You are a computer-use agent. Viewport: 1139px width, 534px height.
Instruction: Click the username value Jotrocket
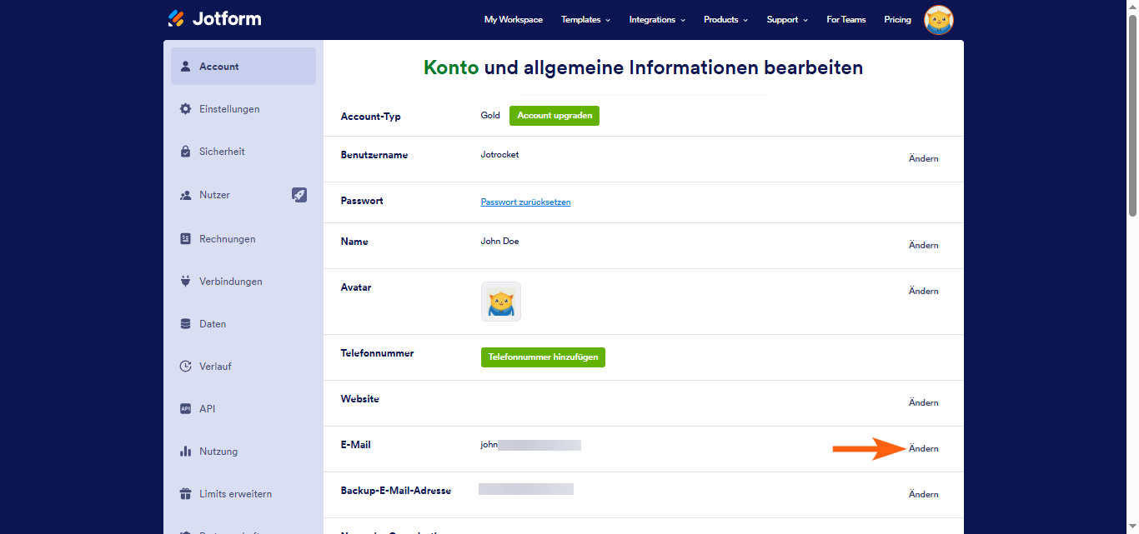pyautogui.click(x=499, y=155)
